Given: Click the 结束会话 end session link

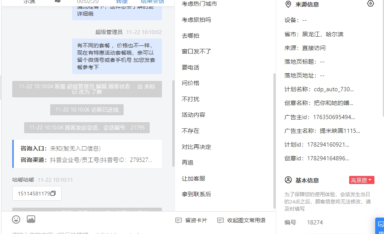Looking at the screenshot, I should pos(152,2).
